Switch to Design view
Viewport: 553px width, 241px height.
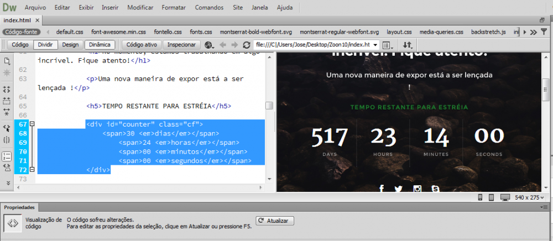(70, 45)
